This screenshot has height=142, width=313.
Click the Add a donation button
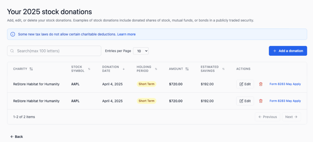[x=288, y=51]
